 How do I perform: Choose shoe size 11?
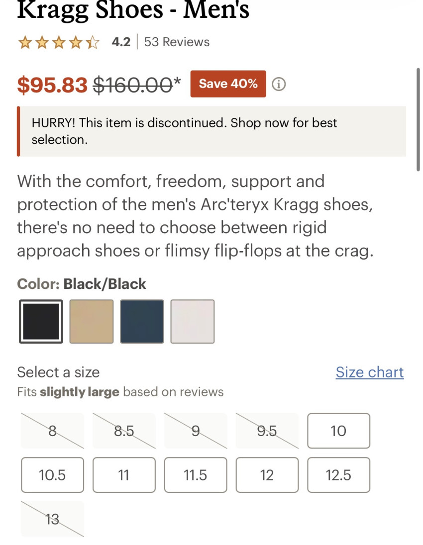[x=124, y=475]
